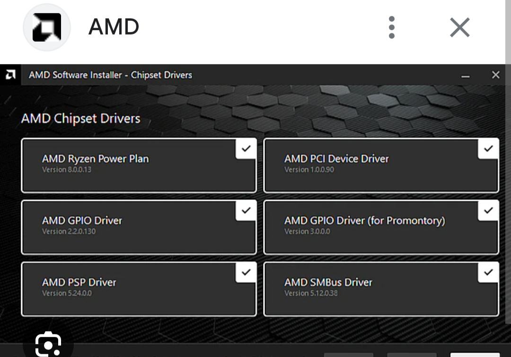Screen dimensions: 511x357
Task: Disable the AMD SMBus Driver checkbox
Action: pos(488,272)
